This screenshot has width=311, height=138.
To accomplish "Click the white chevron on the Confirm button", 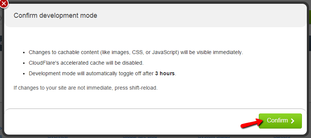I will point(292,121).
